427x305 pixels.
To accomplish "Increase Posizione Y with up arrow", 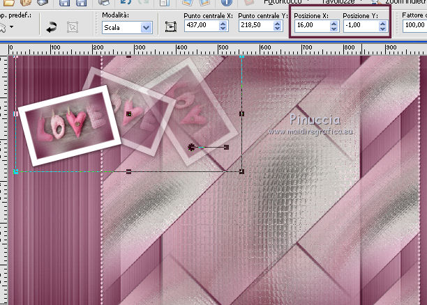I will coord(382,24).
